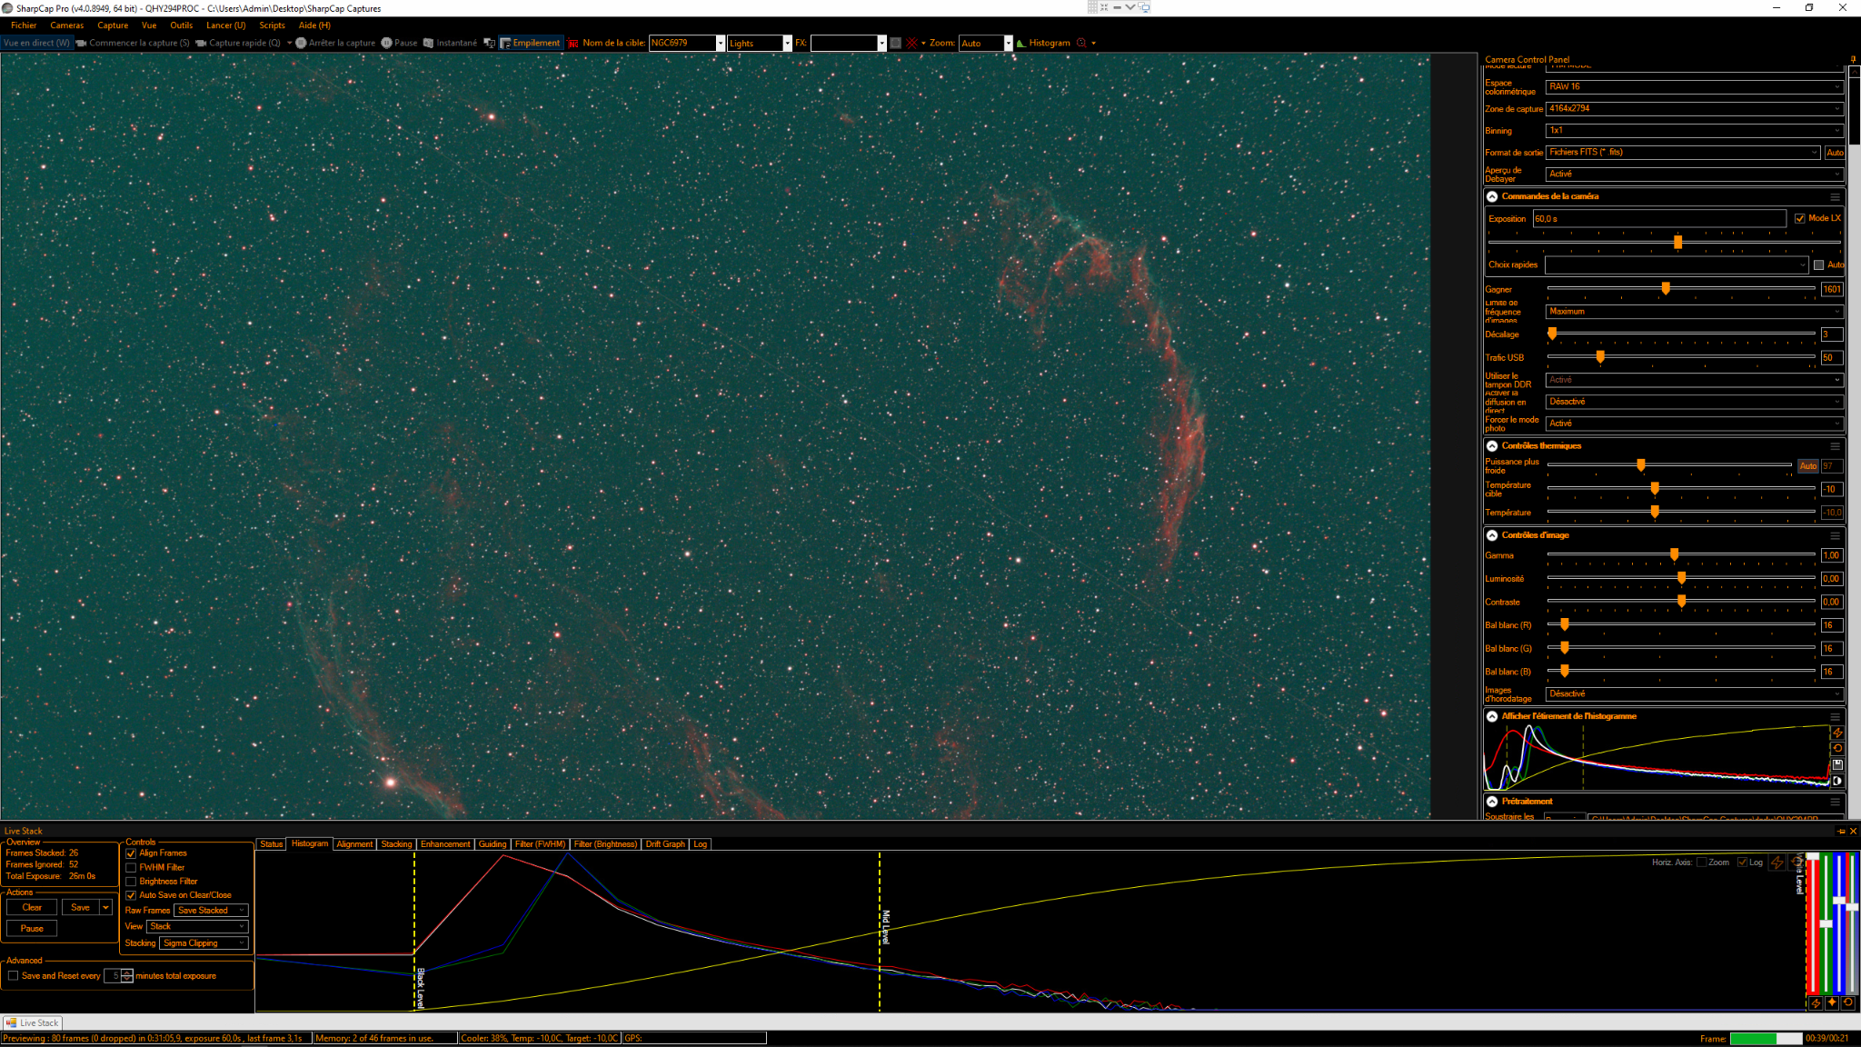Enable the Horiz. Axis Zoom checkbox
The image size is (1861, 1047).
click(x=1702, y=863)
